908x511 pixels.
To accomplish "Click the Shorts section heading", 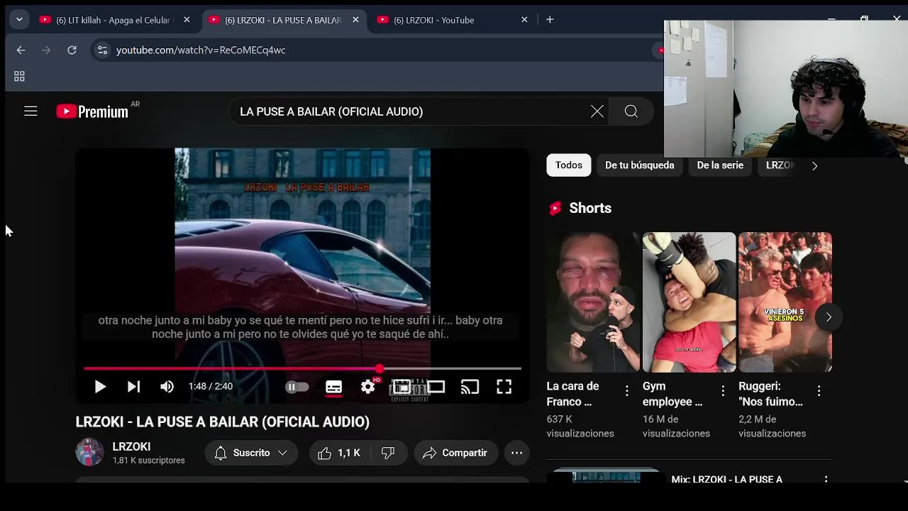I will (x=590, y=208).
